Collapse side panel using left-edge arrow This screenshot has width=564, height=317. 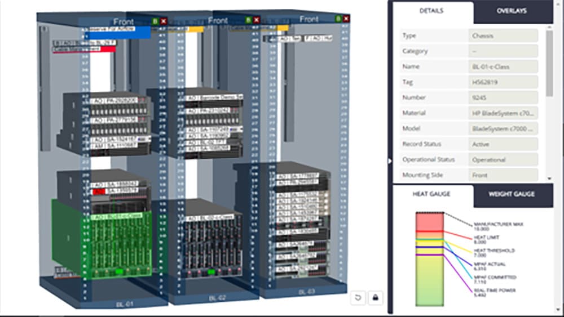[389, 161]
